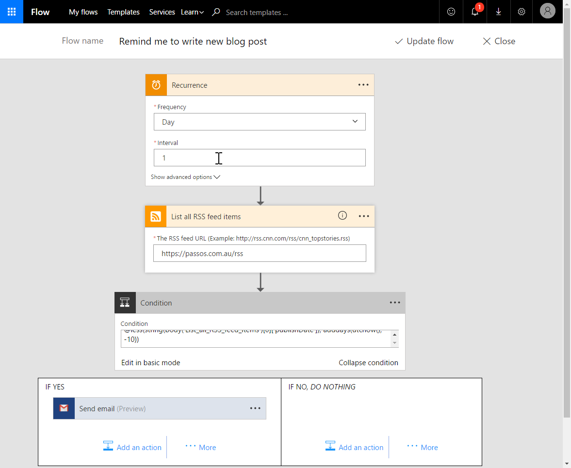Open the feedback smiley icon
The width and height of the screenshot is (571, 468).
tap(451, 12)
